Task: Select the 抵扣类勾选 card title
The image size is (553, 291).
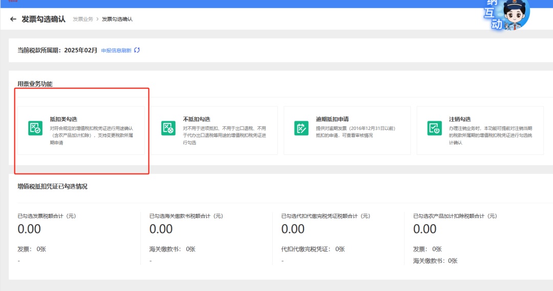Action: tap(63, 119)
